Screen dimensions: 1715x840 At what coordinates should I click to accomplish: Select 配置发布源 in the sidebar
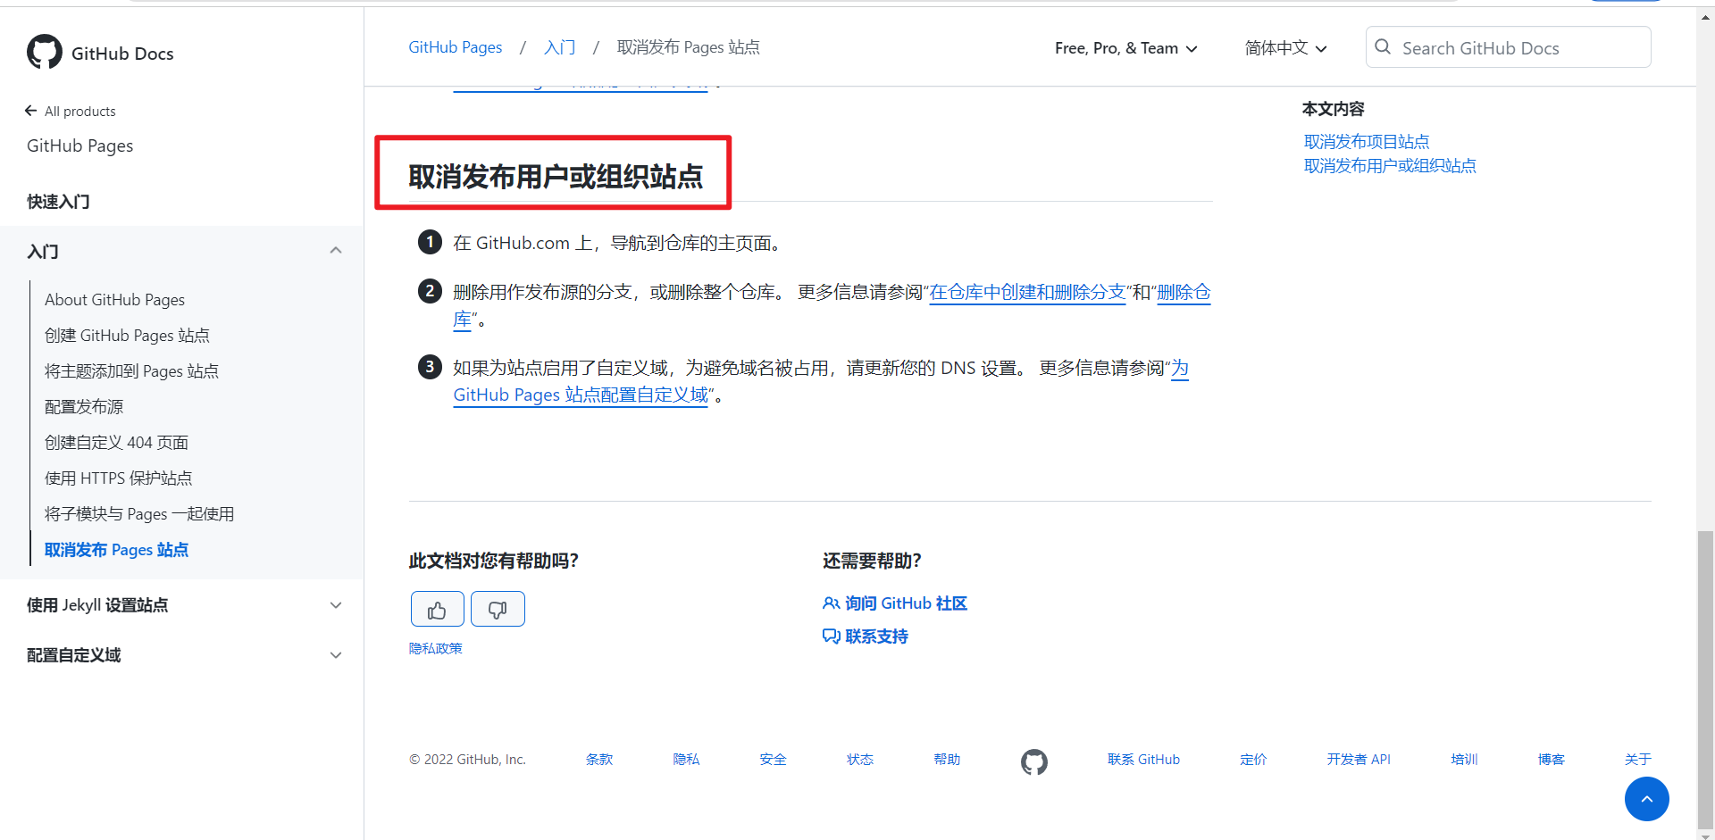84,407
